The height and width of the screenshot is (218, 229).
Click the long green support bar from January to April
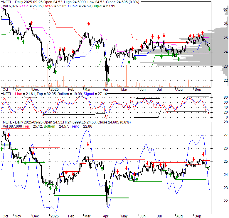[x=80, y=195]
